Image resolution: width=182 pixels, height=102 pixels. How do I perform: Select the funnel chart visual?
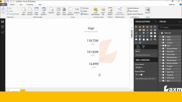[144, 36]
